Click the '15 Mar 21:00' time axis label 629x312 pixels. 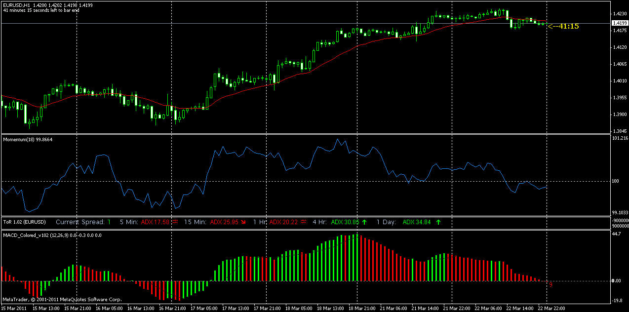(x=78, y=309)
